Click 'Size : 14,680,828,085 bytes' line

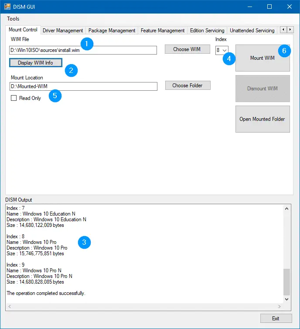(x=35, y=282)
